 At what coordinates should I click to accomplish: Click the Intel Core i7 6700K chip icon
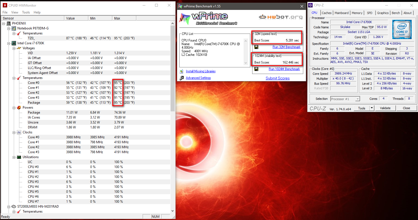[14, 43]
